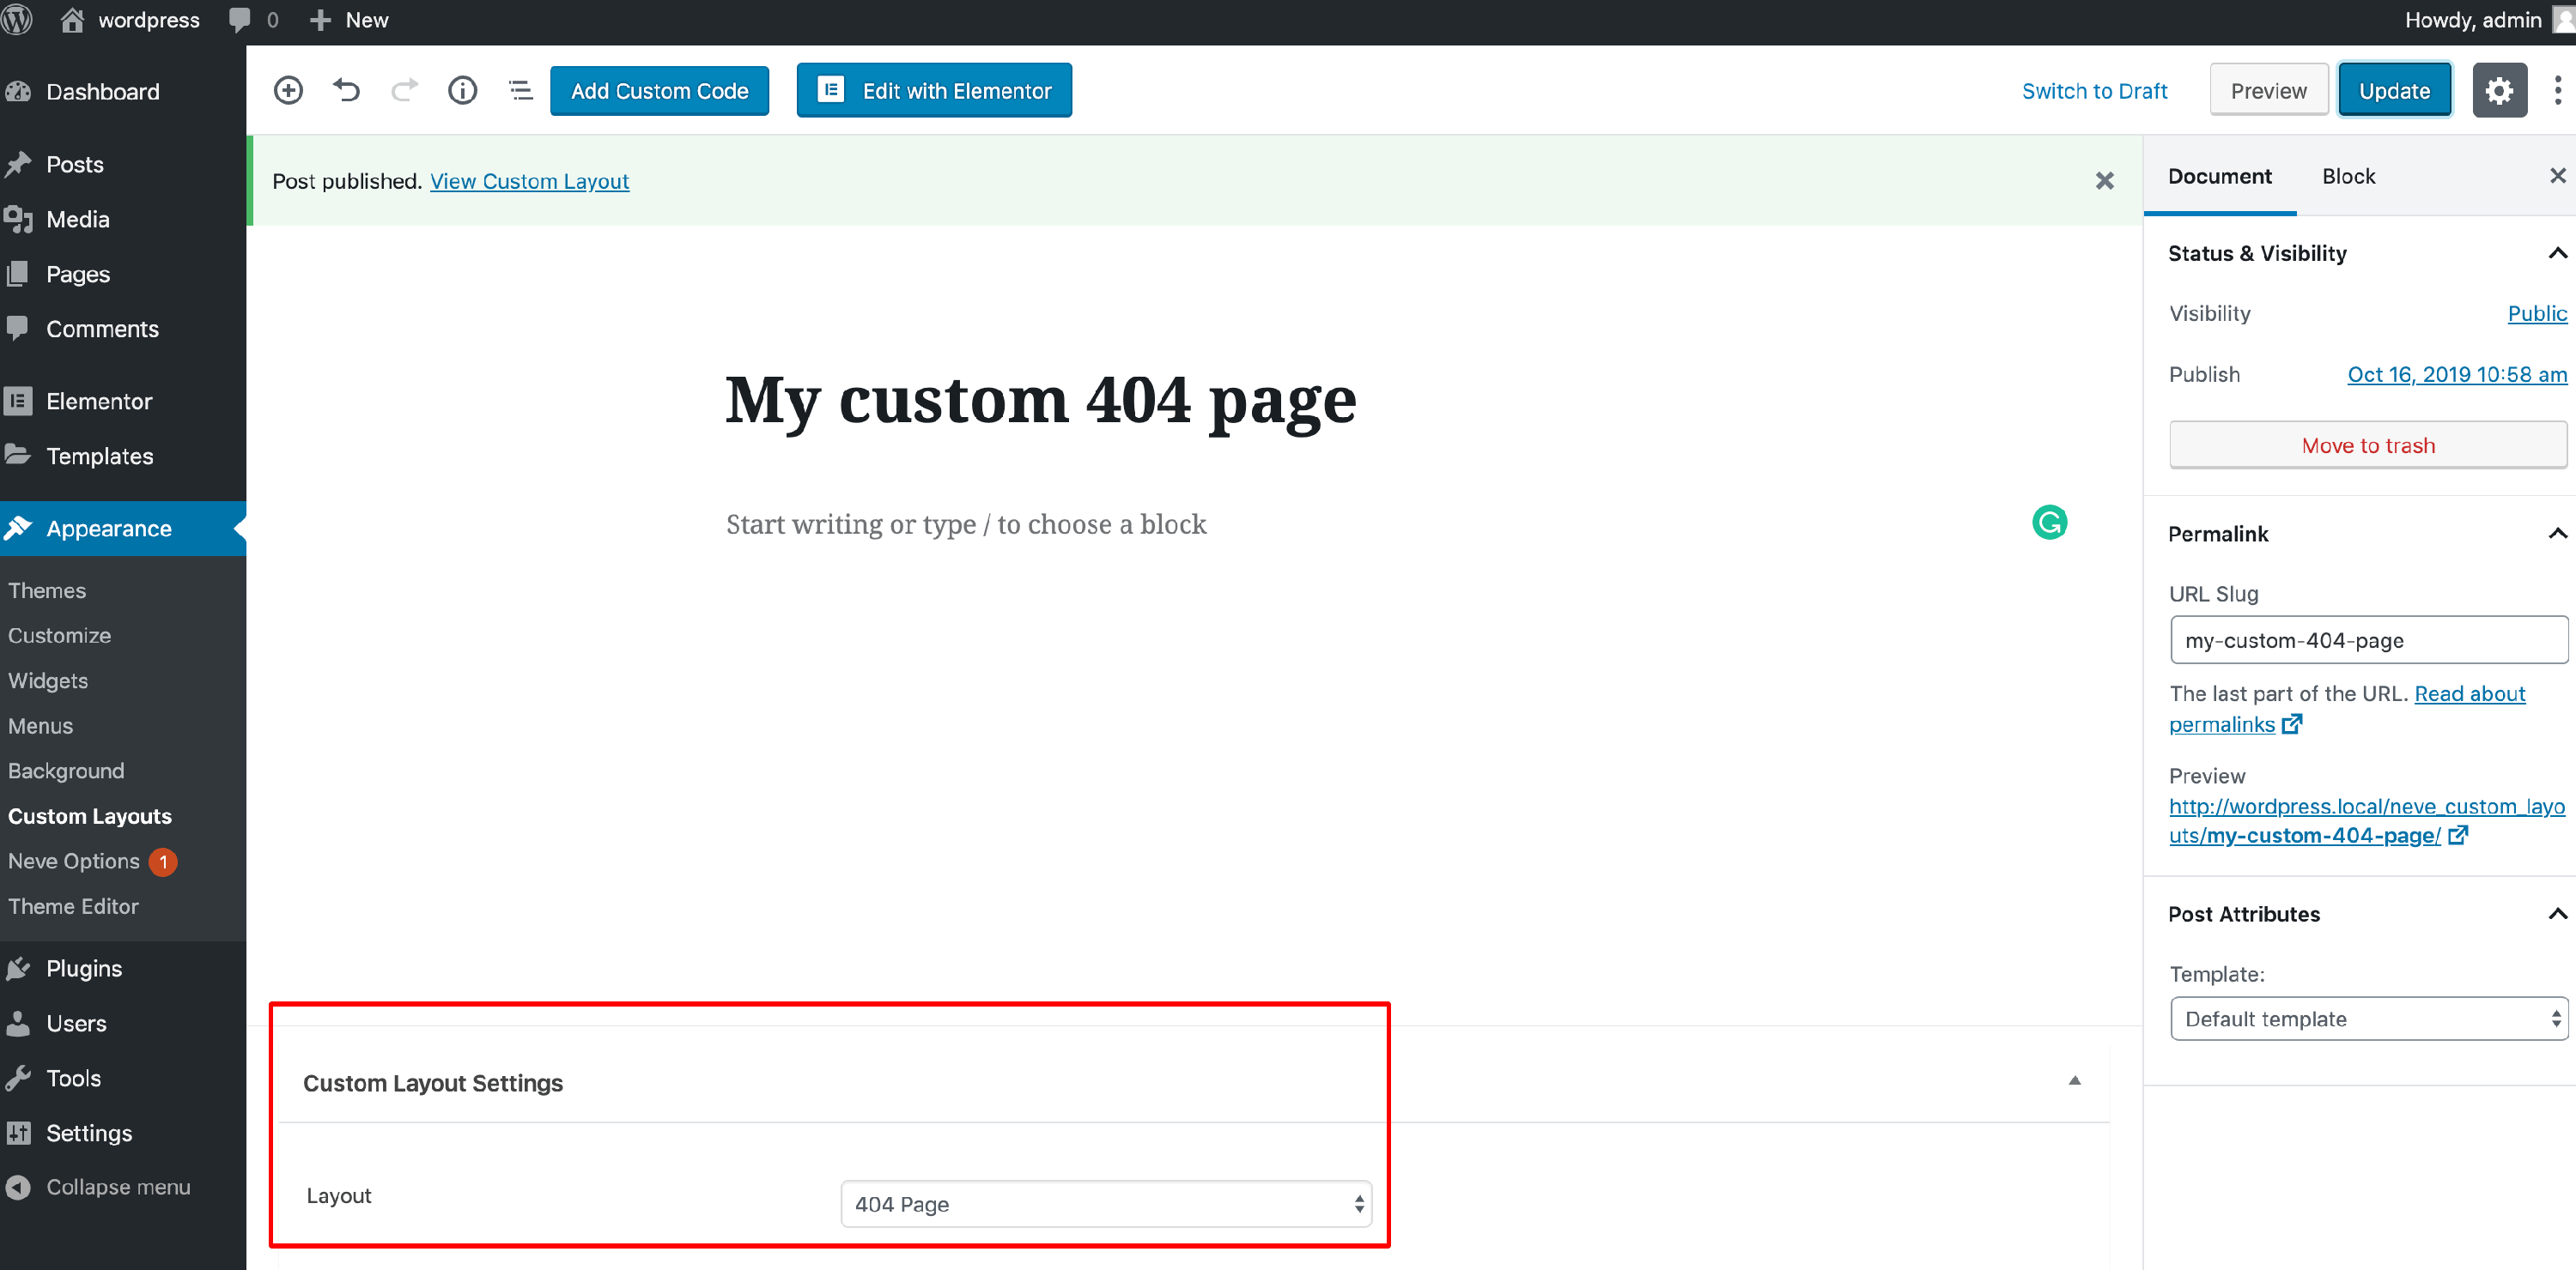Open Custom Layouts submenu item
Viewport: 2576px width, 1270px height.
pyautogui.click(x=90, y=816)
